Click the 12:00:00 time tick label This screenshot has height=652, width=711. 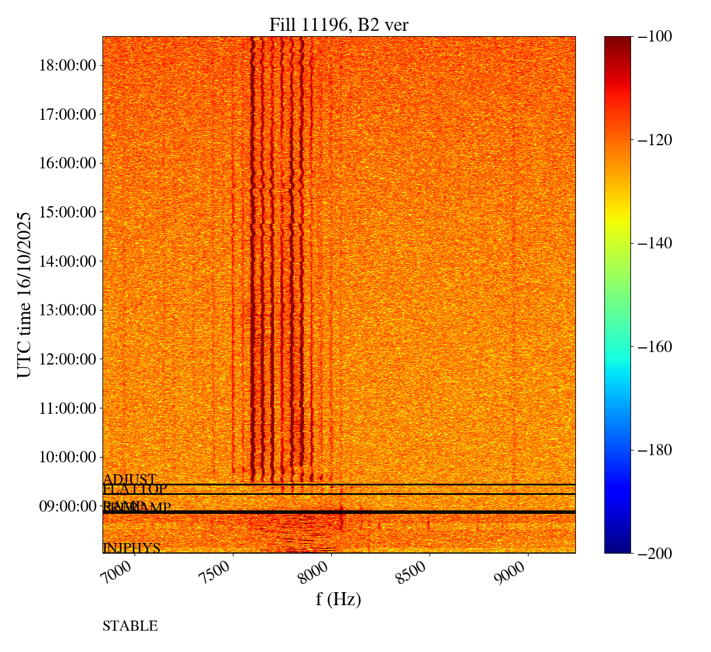coord(67,359)
